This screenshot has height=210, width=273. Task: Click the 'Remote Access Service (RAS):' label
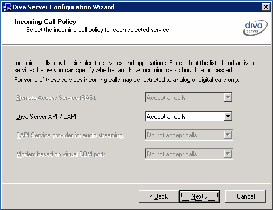point(56,98)
